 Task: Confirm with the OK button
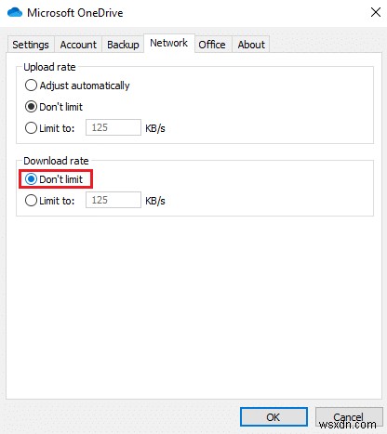tap(274, 417)
